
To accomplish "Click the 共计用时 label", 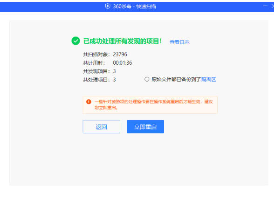I will pyautogui.click(x=94, y=63).
